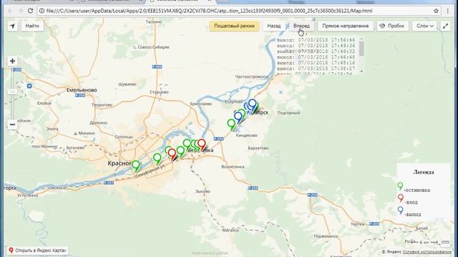Toggle the Пробки traffic layer
Image resolution: width=458 pixels, height=257 pixels.
[x=392, y=26]
